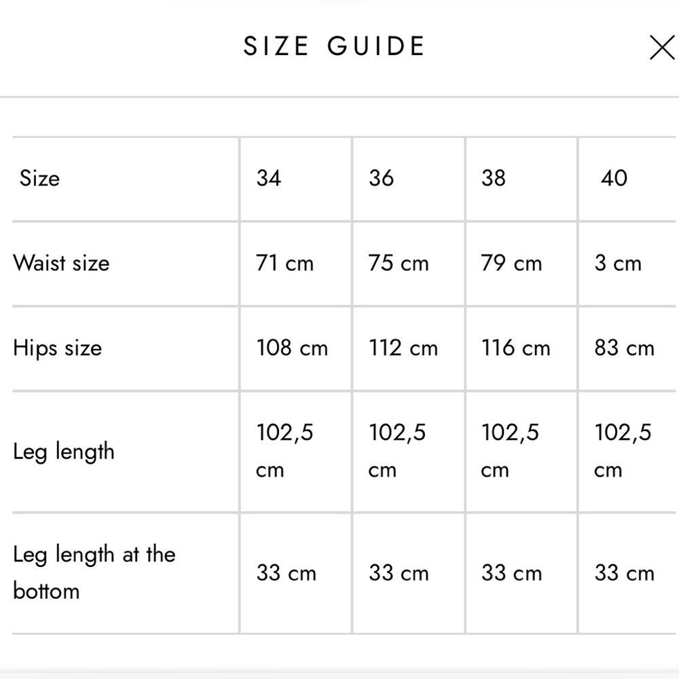
Task: Click the 108 cm hips value
Action: 292,348
